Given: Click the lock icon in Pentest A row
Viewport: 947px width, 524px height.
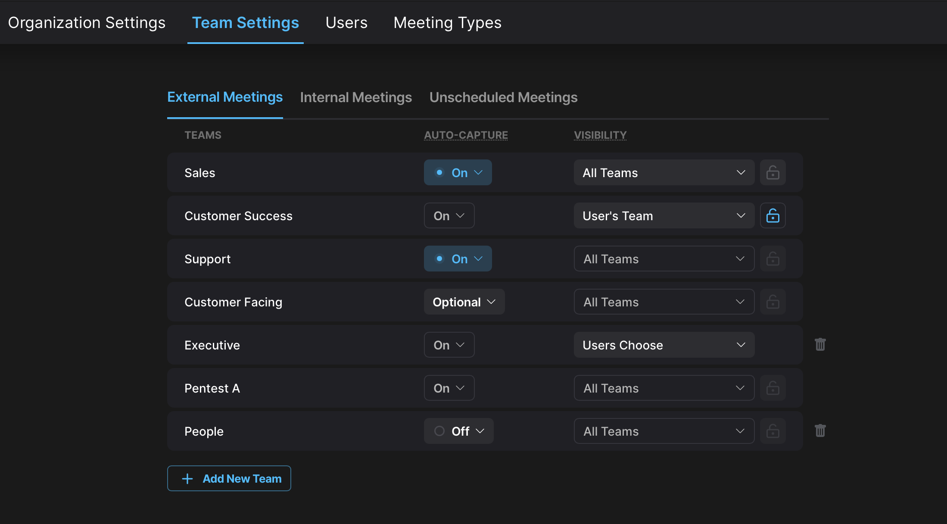Looking at the screenshot, I should click(x=773, y=388).
